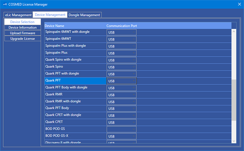Image resolution: width=244 pixels, height=151 pixels.
Task: Open the Upgrade License section
Action: [x=22, y=39]
